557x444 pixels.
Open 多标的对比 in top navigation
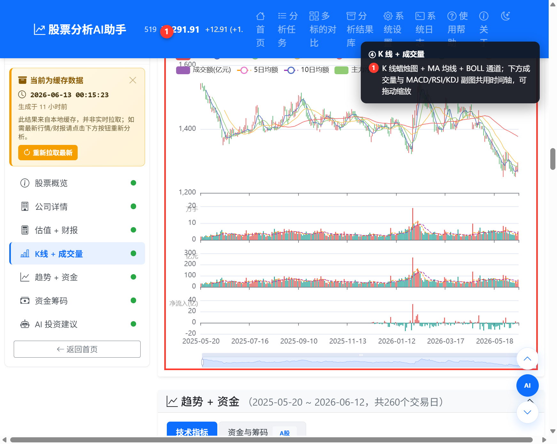coord(323,29)
